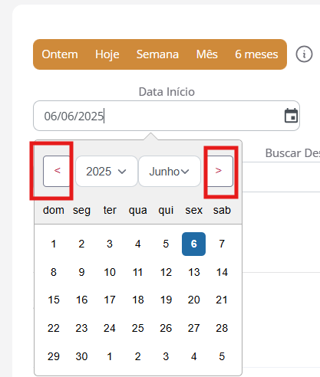Image resolution: width=320 pixels, height=377 pixels.
Task: Choose day 30 in the calendar
Action: point(81,356)
